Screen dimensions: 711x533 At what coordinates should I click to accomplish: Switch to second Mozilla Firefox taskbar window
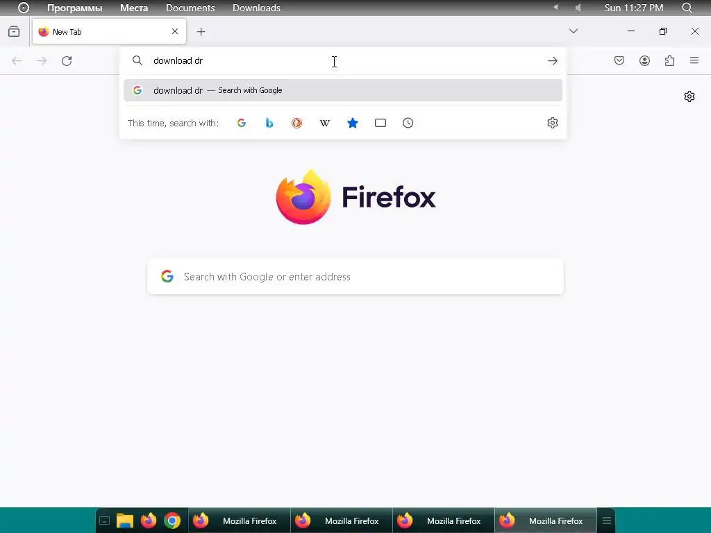(342, 521)
